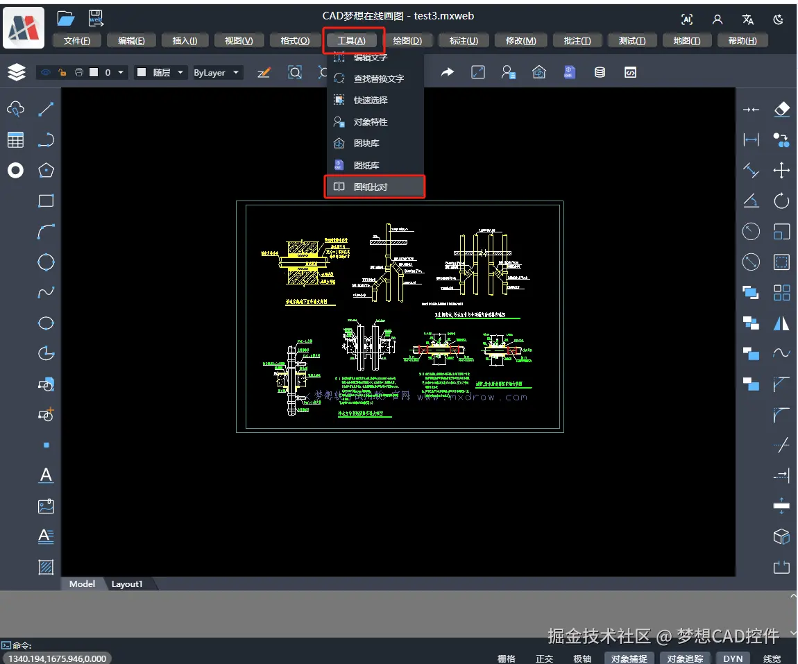This screenshot has width=798, height=664.
Task: Expand the command panel chevron up
Action: point(793,596)
